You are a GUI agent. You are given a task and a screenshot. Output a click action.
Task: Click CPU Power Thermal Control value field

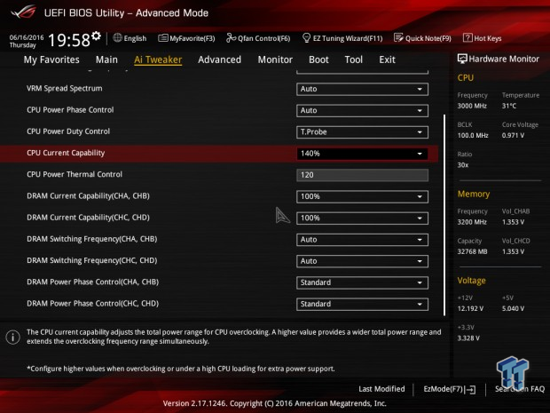[362, 175]
